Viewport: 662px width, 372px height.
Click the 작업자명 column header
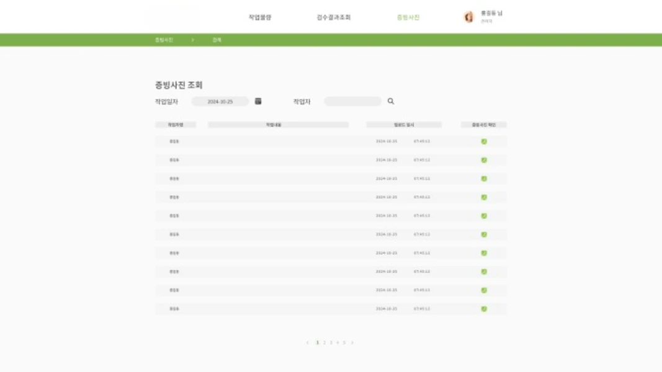click(175, 125)
